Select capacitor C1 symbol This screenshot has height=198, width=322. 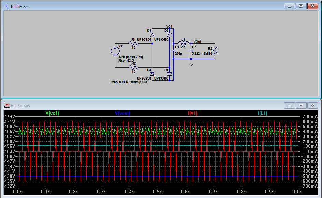pyautogui.click(x=174, y=50)
